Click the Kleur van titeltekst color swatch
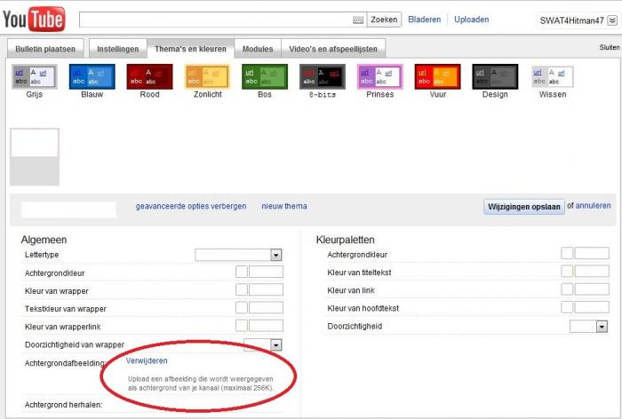The width and height of the screenshot is (622, 419). (x=567, y=271)
